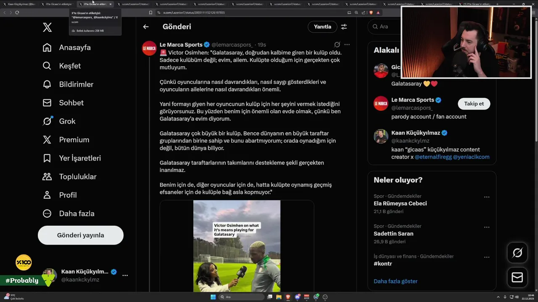Click the X logo in the sidebar
Screen dimensions: 538x302
47,28
